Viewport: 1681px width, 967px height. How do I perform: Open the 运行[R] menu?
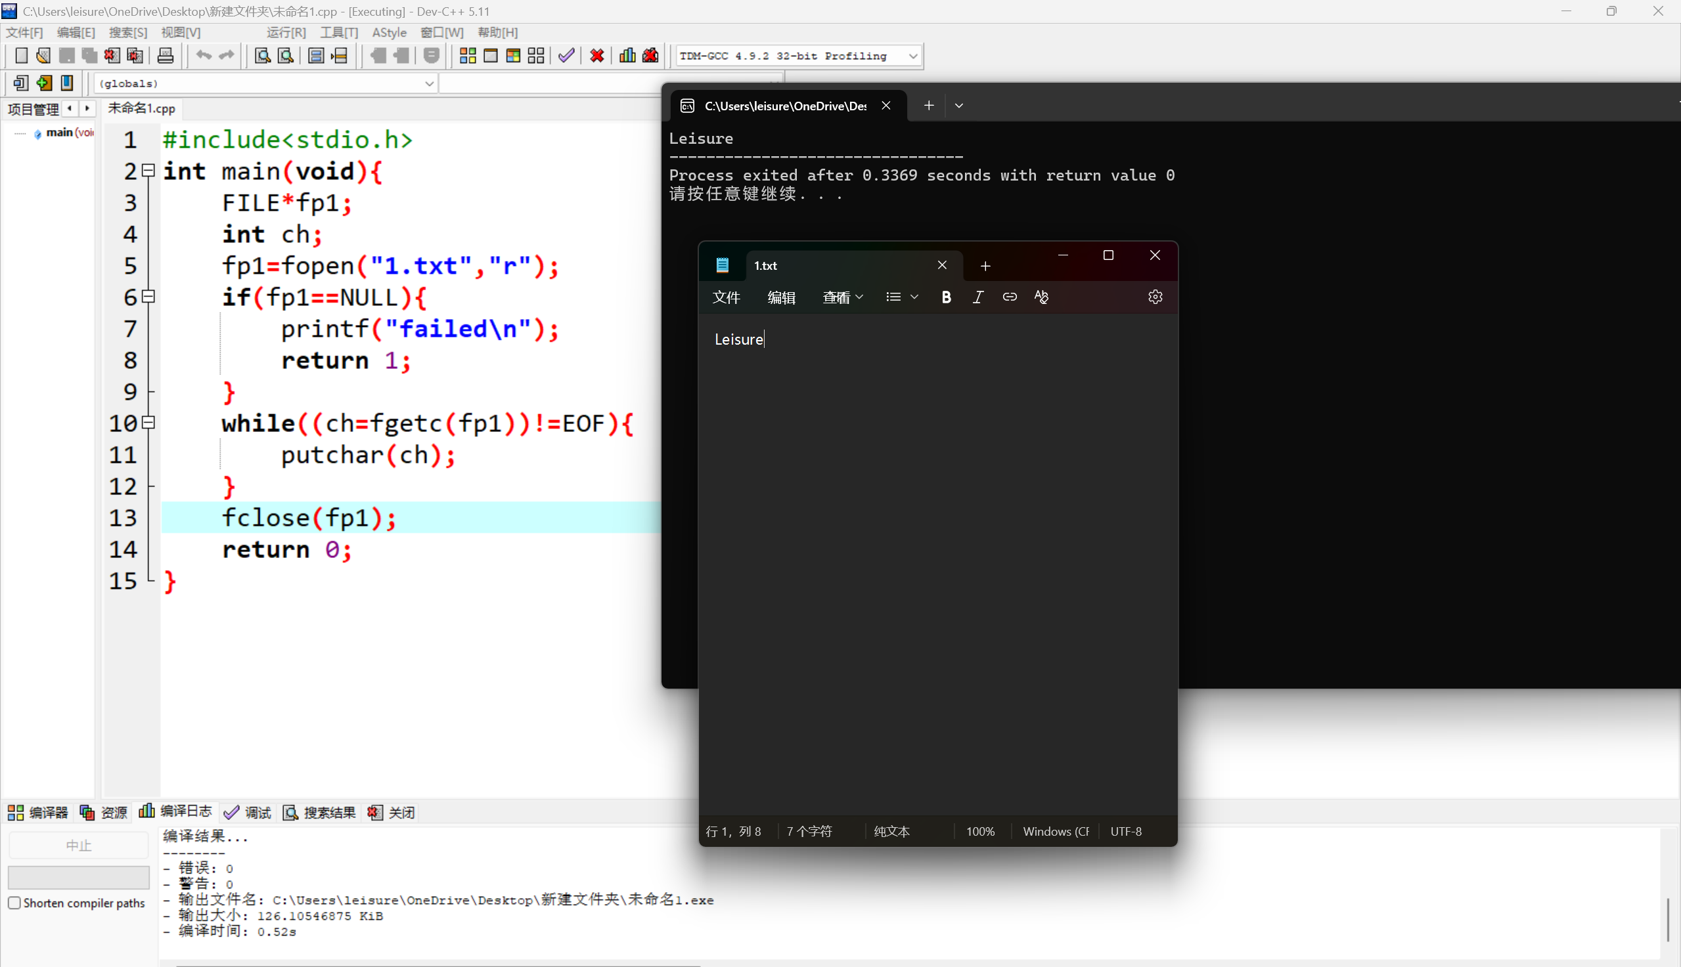point(286,33)
